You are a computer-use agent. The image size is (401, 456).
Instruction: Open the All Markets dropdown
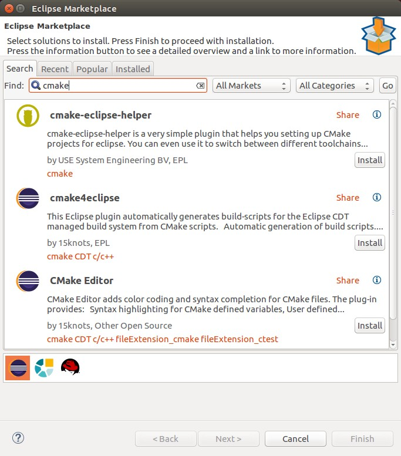tap(251, 86)
